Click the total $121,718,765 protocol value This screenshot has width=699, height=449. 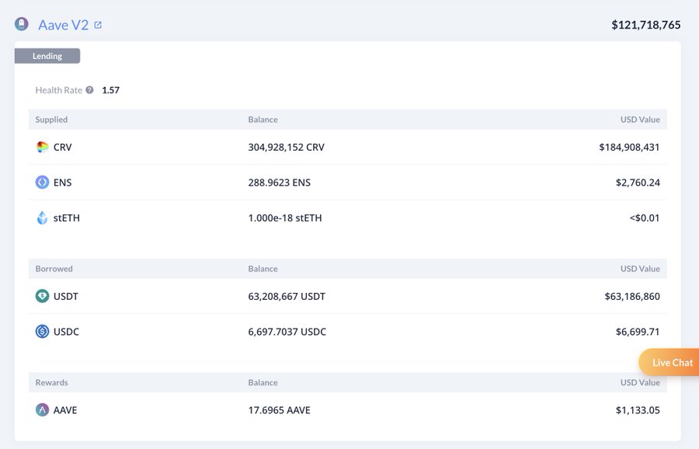click(x=645, y=25)
